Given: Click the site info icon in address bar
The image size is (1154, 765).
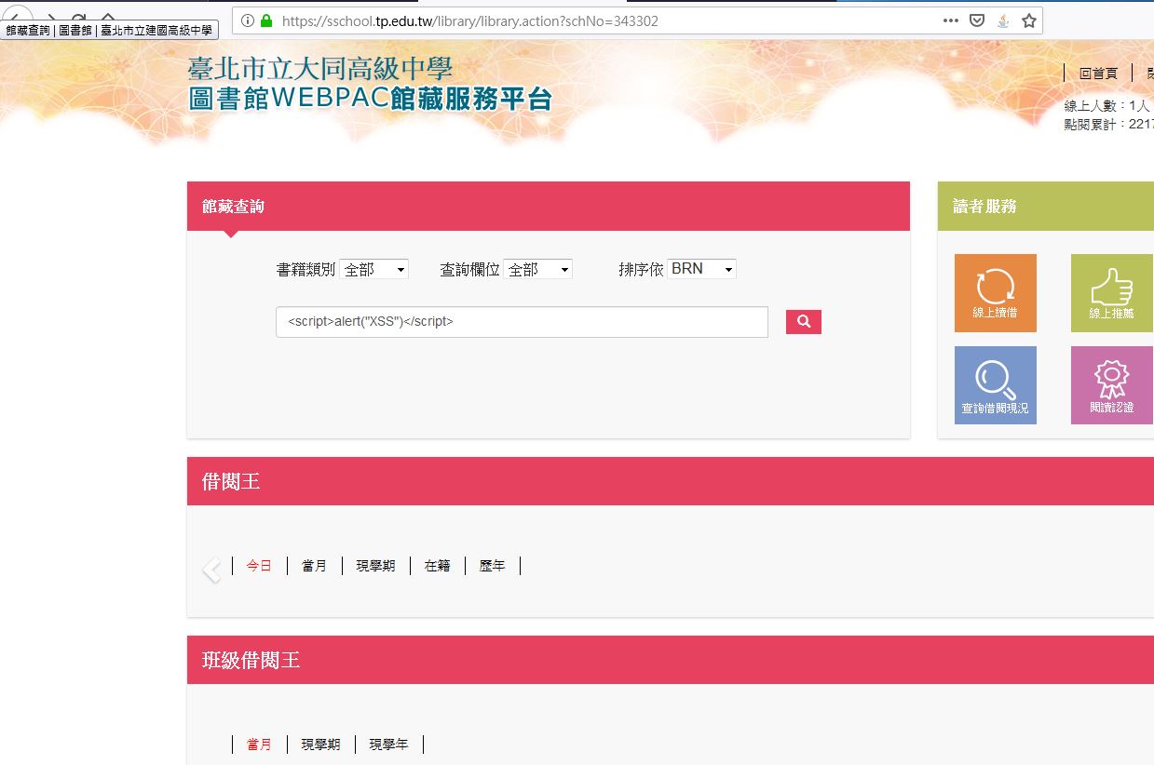Looking at the screenshot, I should click(x=248, y=20).
